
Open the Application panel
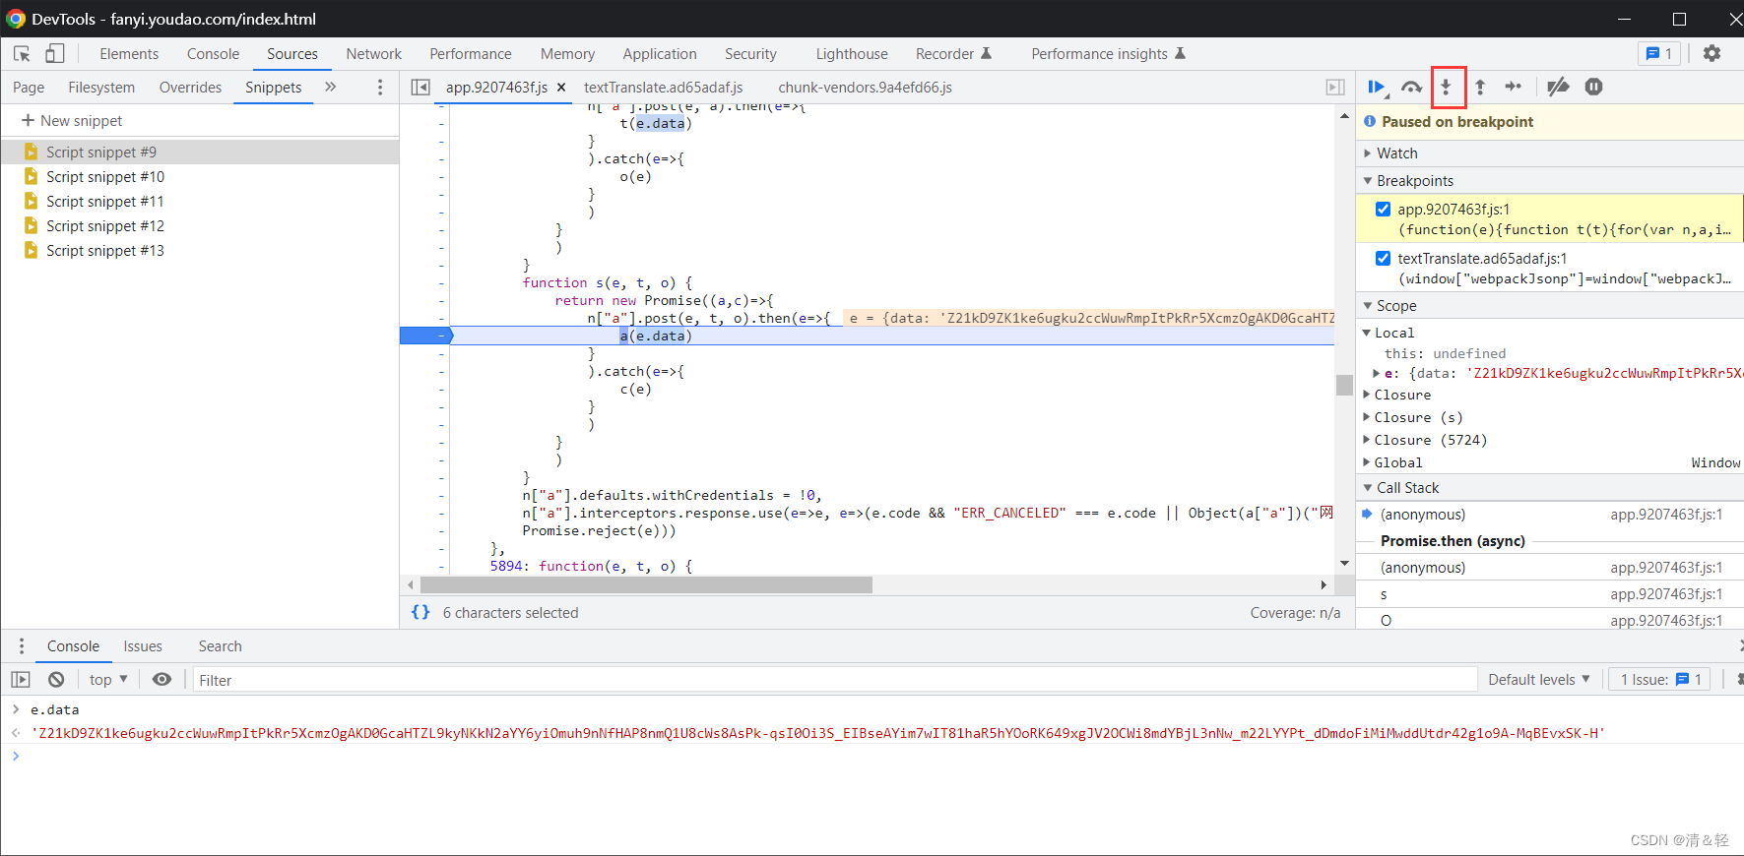pyautogui.click(x=659, y=54)
